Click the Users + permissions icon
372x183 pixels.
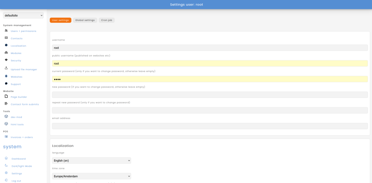[6, 31]
